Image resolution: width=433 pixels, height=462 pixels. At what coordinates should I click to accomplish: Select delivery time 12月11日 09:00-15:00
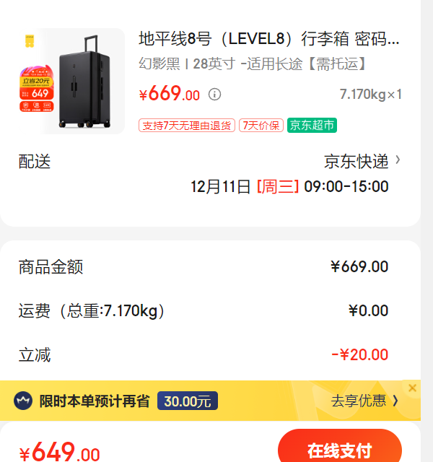(289, 186)
